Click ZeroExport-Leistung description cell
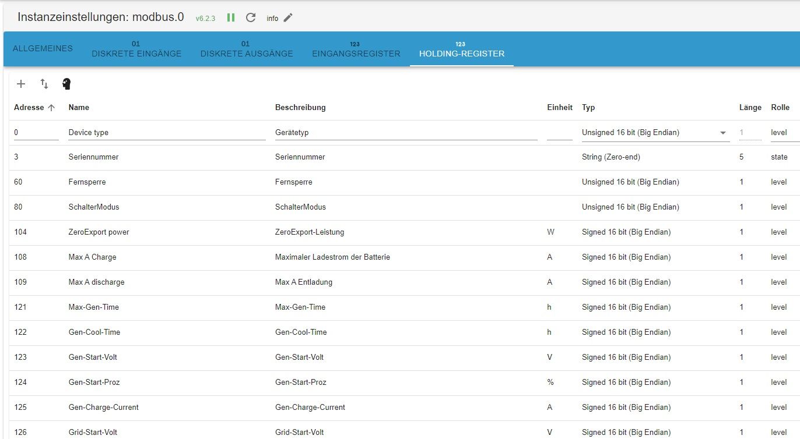800x439 pixels. click(x=310, y=232)
